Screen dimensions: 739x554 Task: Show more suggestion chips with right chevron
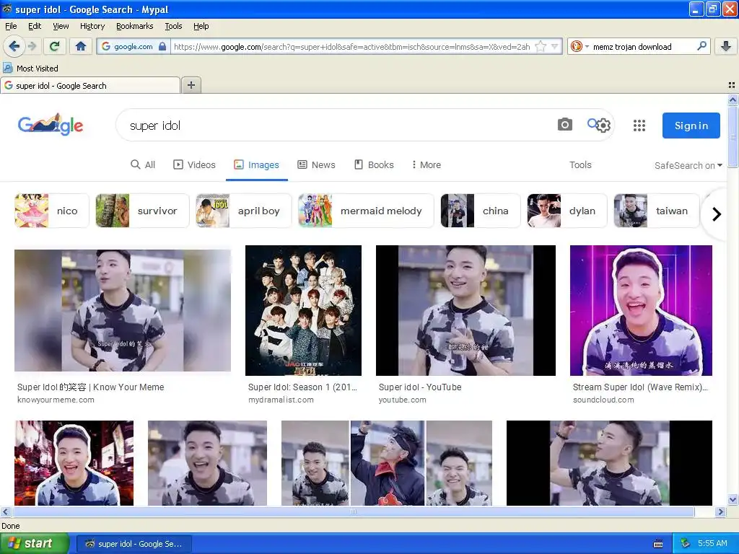coord(717,214)
